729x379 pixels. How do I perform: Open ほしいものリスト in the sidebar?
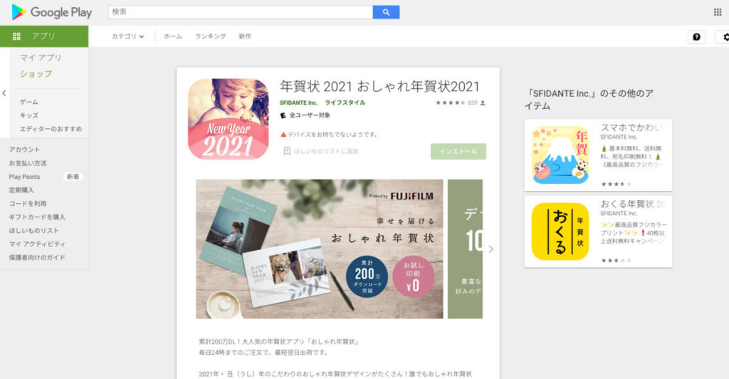[x=34, y=231]
